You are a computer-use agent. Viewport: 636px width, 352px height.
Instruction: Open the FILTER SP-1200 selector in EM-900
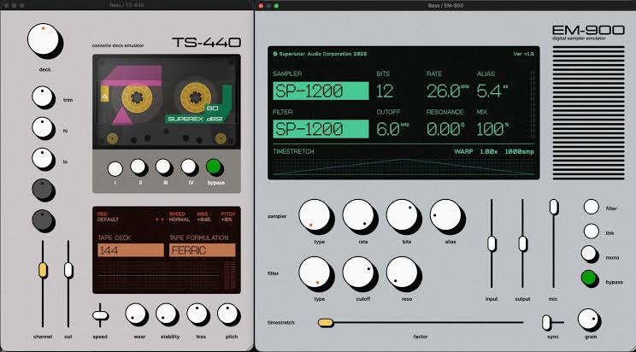tap(321, 129)
